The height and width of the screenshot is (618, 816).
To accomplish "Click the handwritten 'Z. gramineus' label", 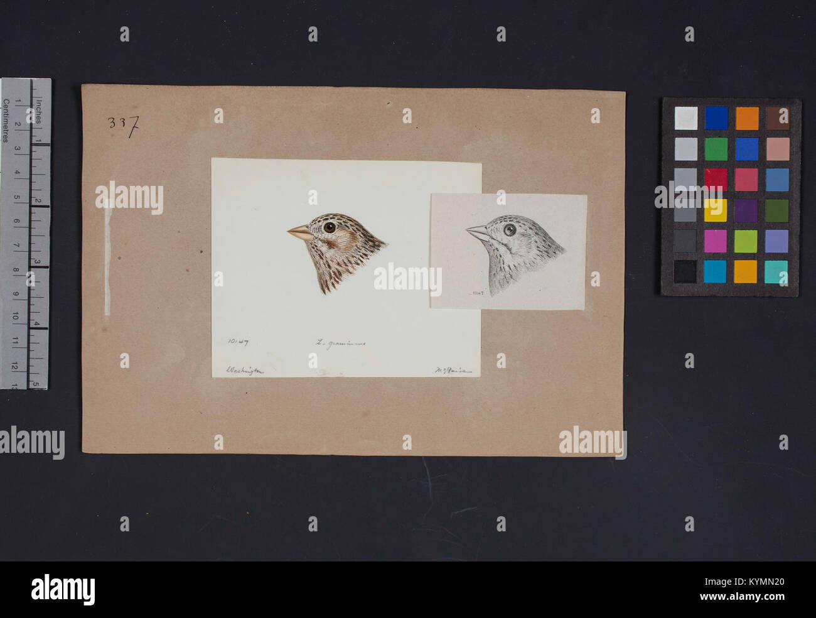I will (341, 344).
